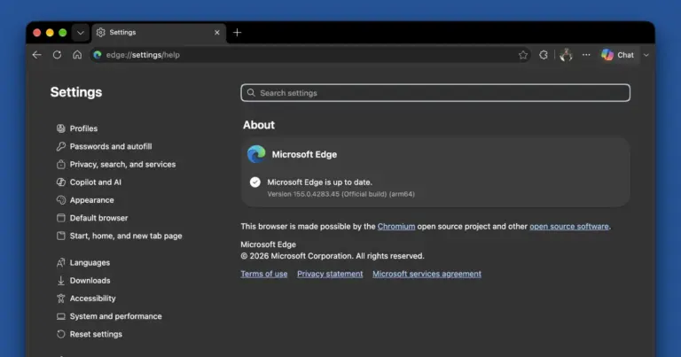
Task: Click the Copilot and AI sidebar icon
Action: [x=61, y=182]
